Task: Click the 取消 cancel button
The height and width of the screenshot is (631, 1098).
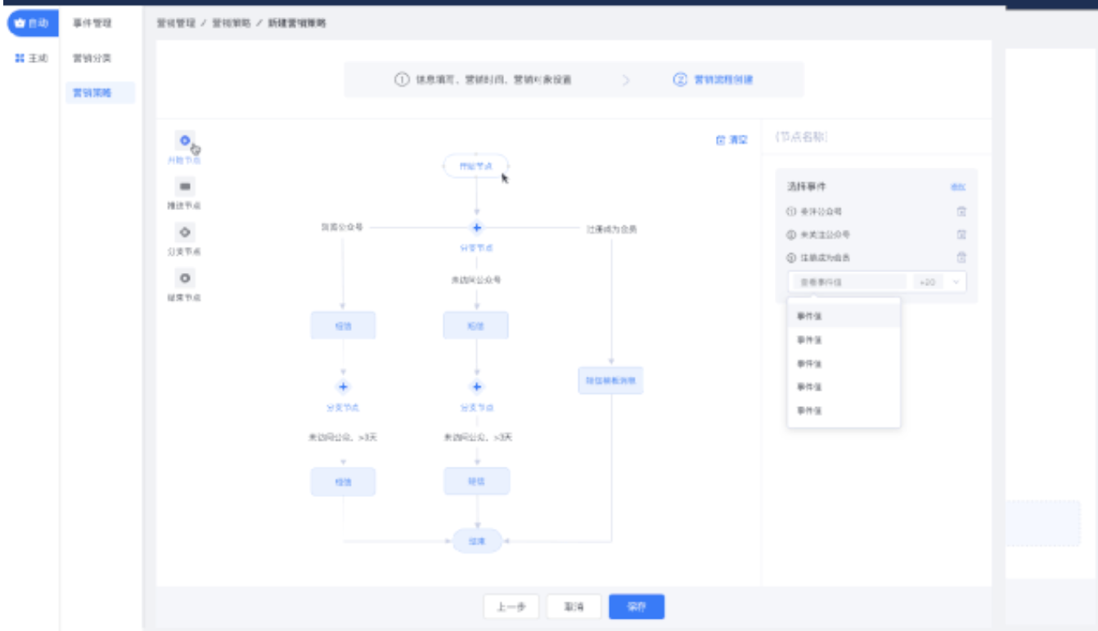Action: [574, 607]
